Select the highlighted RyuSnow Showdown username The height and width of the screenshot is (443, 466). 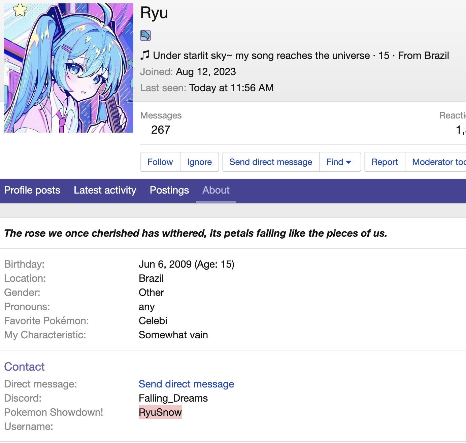160,412
